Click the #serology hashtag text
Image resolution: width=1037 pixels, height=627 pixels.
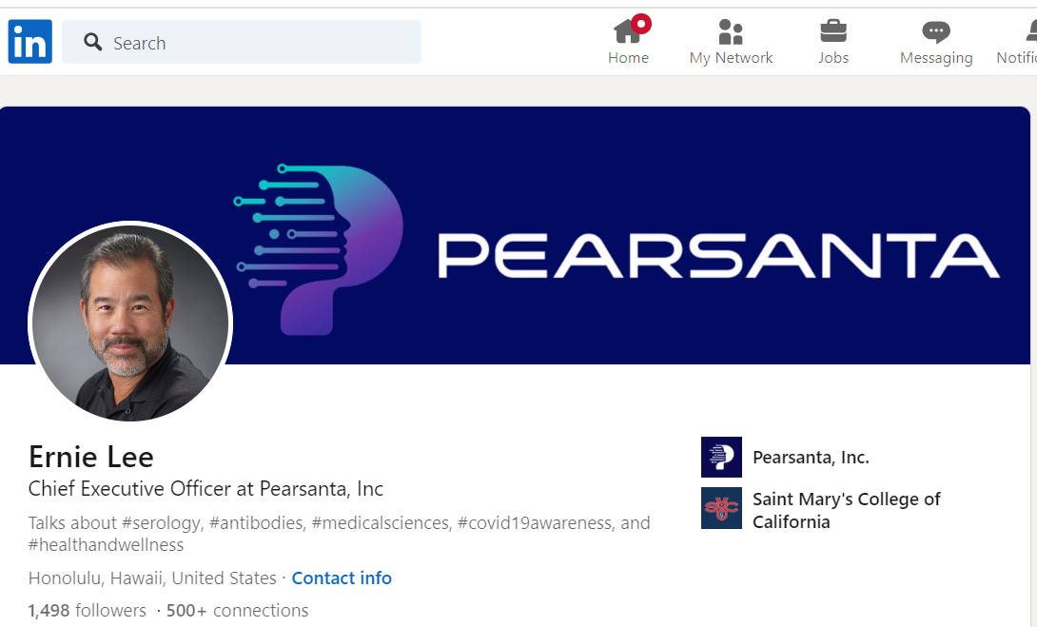click(161, 523)
